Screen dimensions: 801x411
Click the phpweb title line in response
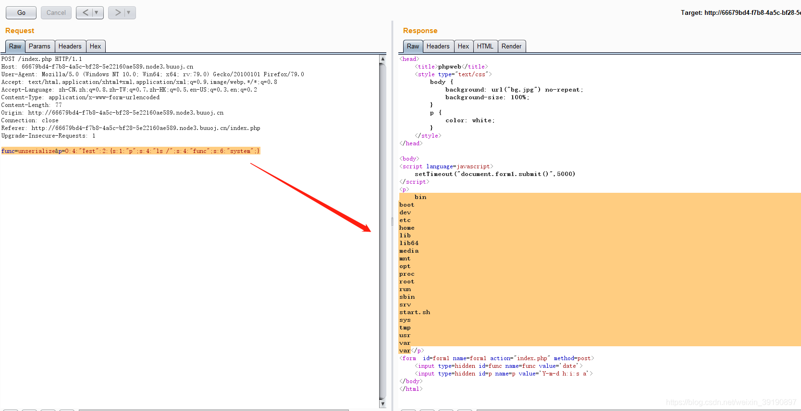[451, 67]
